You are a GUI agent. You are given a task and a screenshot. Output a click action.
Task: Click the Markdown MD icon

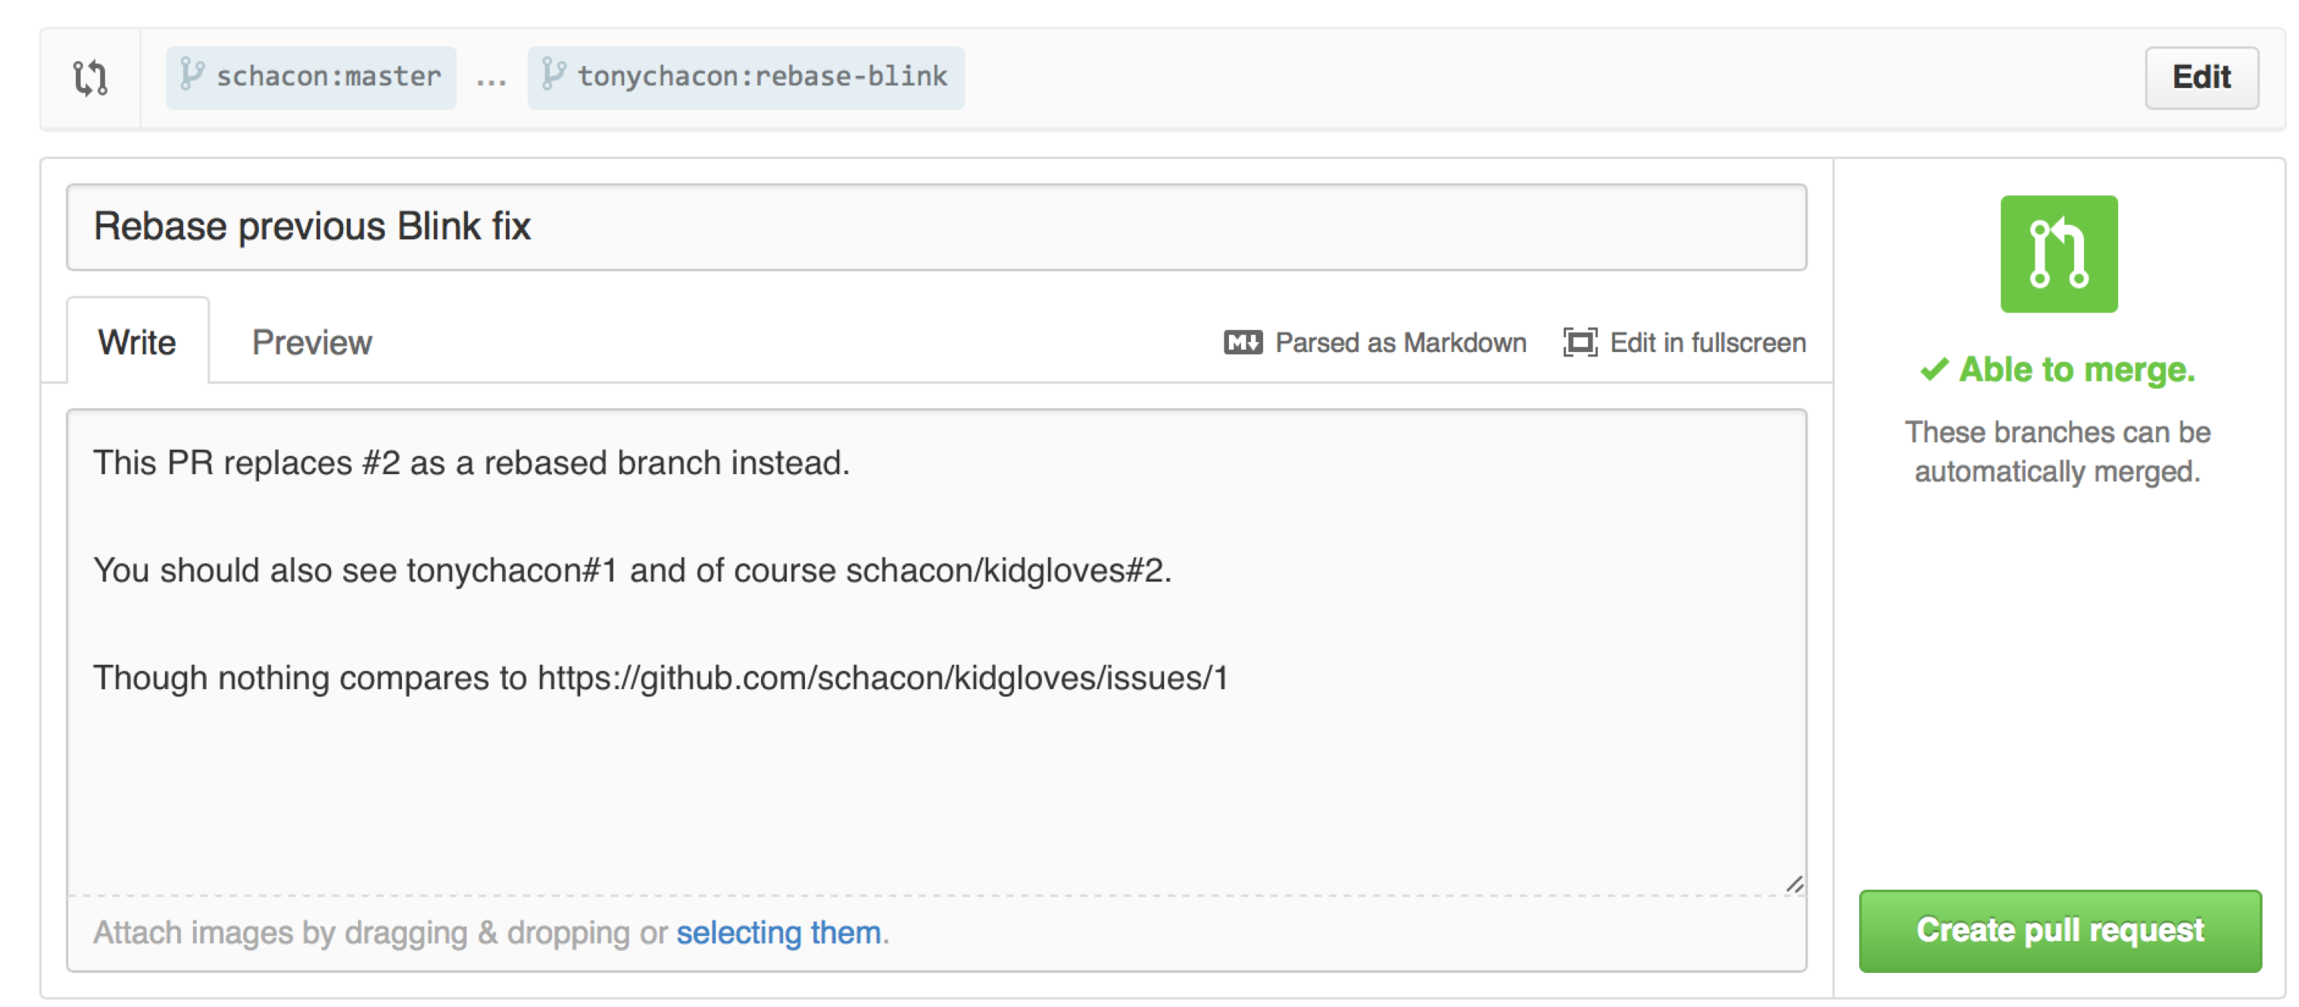(1243, 343)
